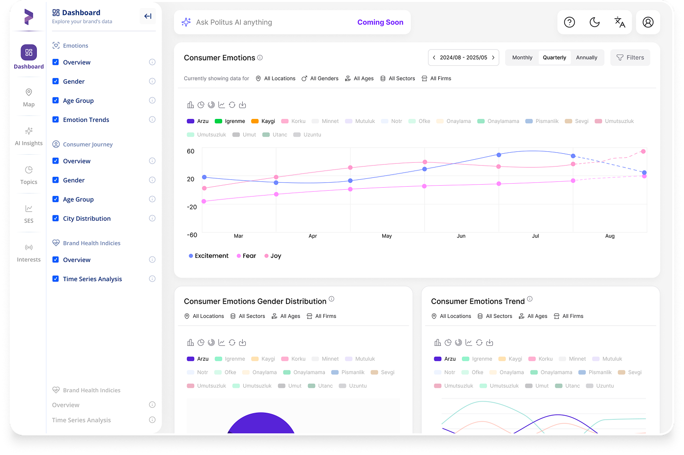The image size is (684, 455).
Task: Switch to the Annually tab
Action: [586, 57]
